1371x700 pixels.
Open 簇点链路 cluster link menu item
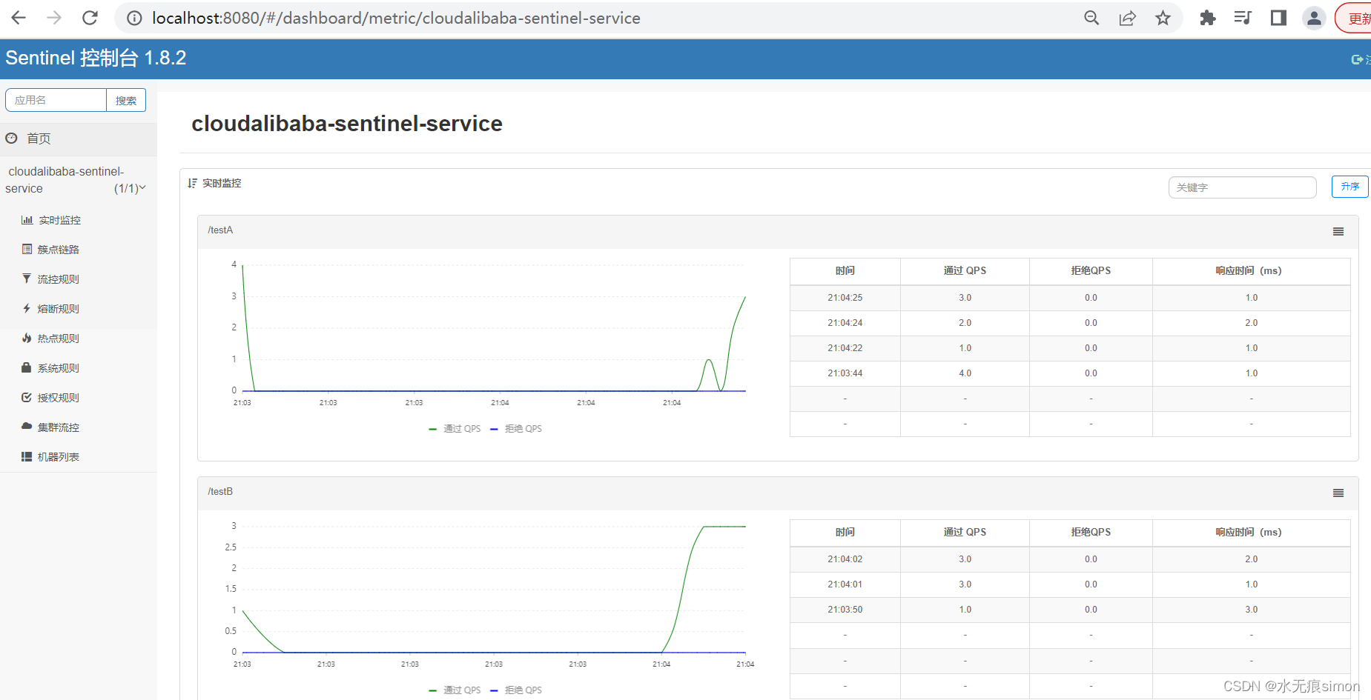coord(59,250)
